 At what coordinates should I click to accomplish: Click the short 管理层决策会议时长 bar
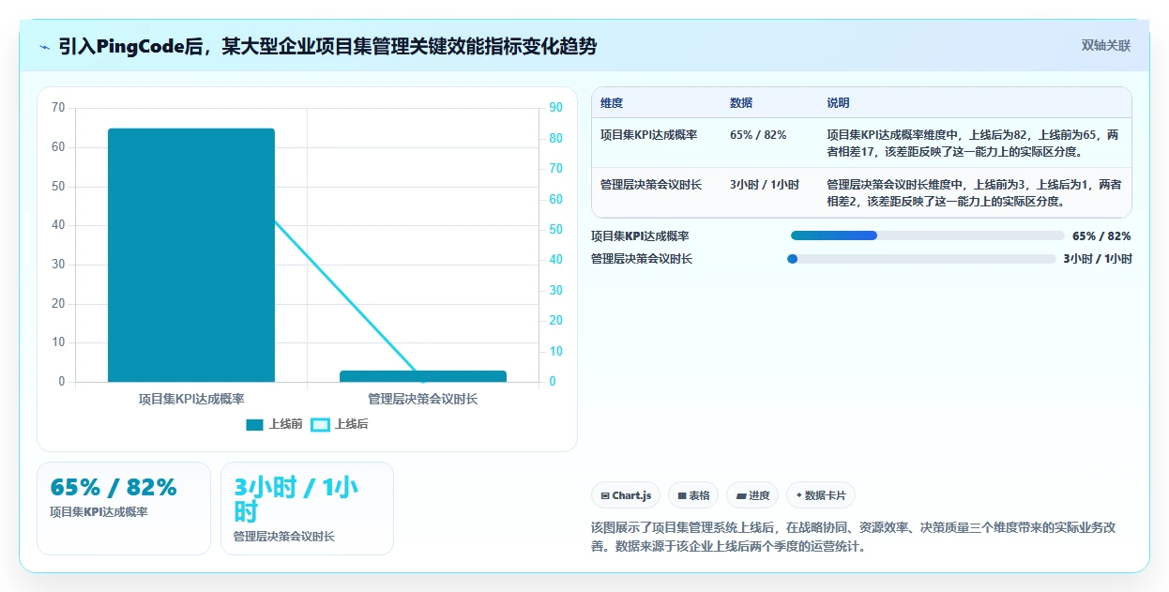pyautogui.click(x=423, y=376)
